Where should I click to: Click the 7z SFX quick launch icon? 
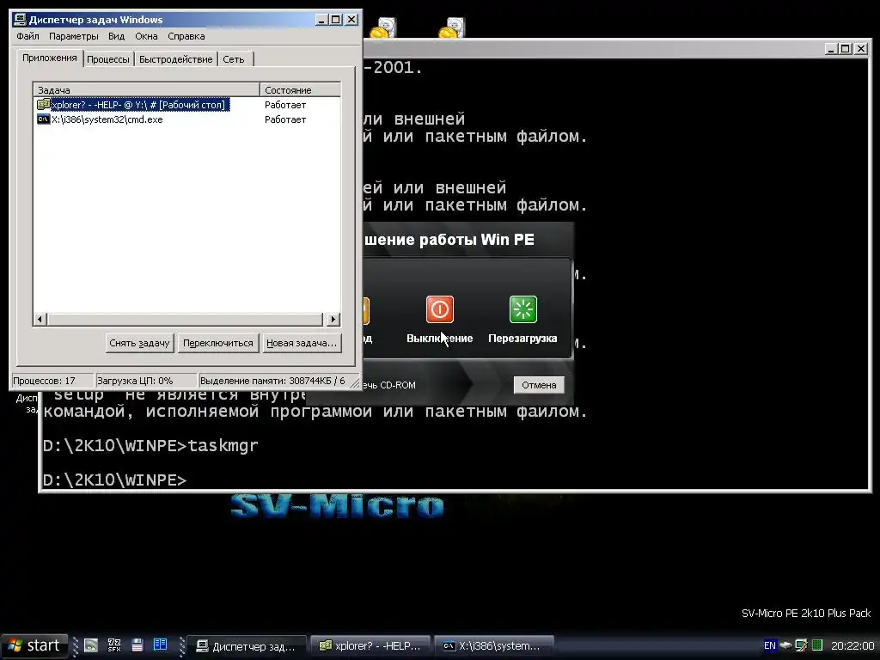coord(114,645)
